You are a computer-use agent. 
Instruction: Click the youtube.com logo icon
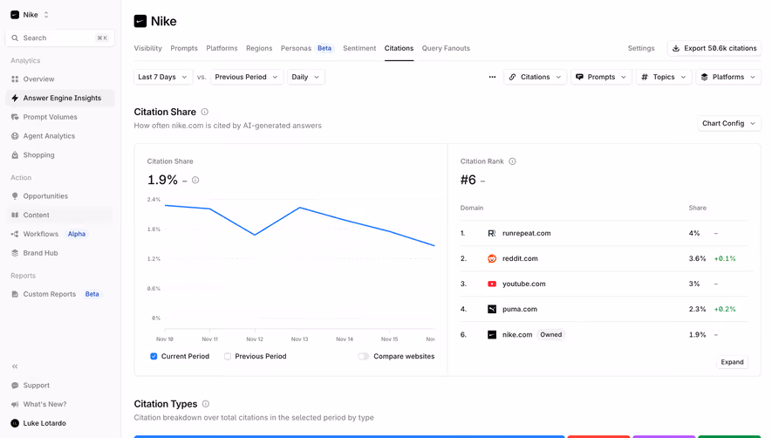point(492,284)
